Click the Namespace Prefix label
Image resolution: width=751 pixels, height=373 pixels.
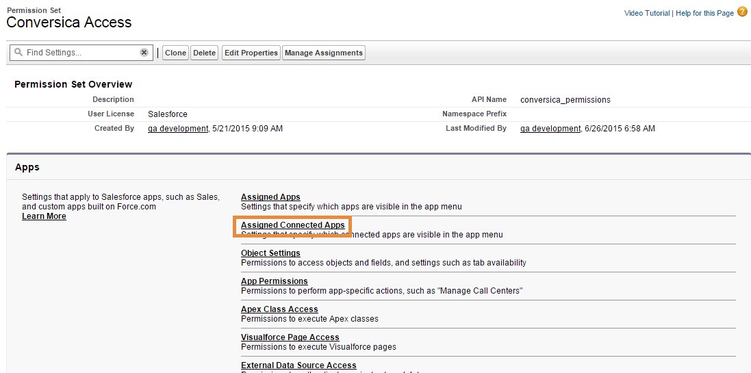tap(474, 114)
